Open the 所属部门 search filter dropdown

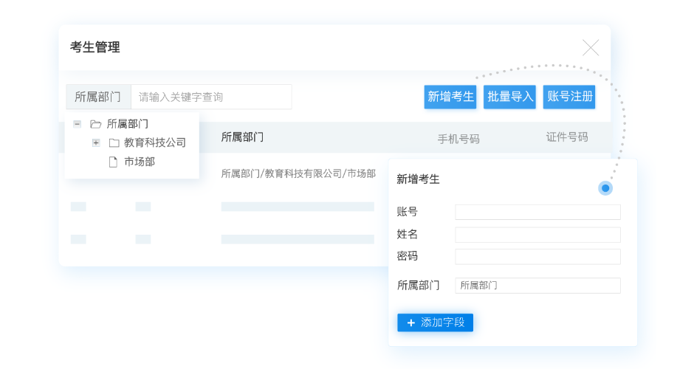(x=98, y=97)
